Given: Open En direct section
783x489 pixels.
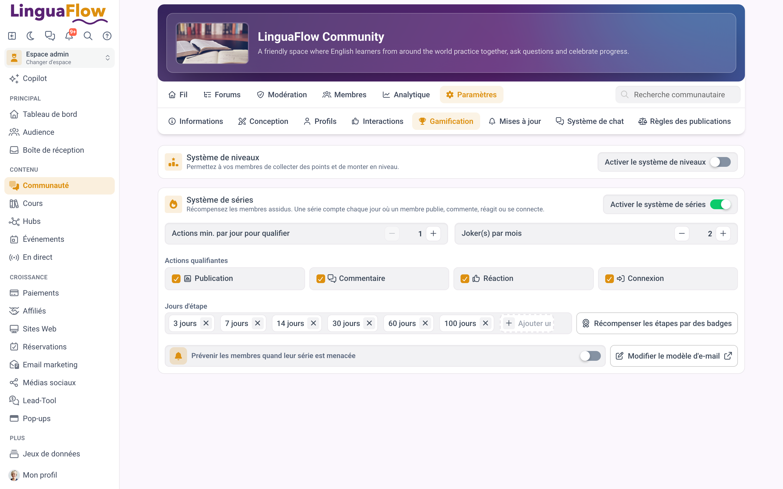Looking at the screenshot, I should (60, 257).
